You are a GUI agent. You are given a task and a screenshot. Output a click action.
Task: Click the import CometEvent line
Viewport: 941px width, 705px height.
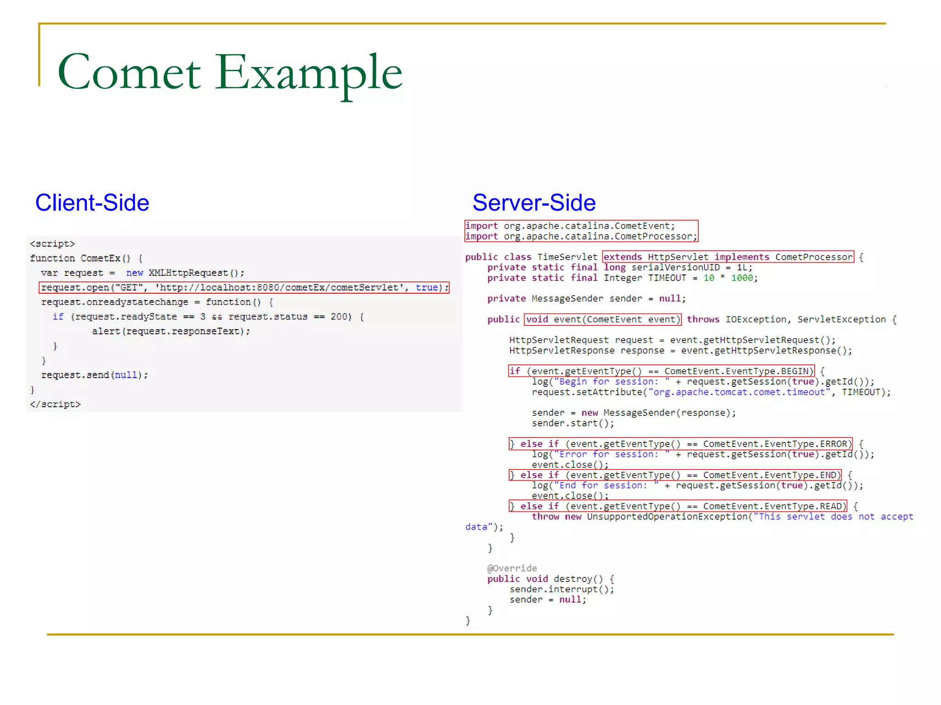point(570,226)
